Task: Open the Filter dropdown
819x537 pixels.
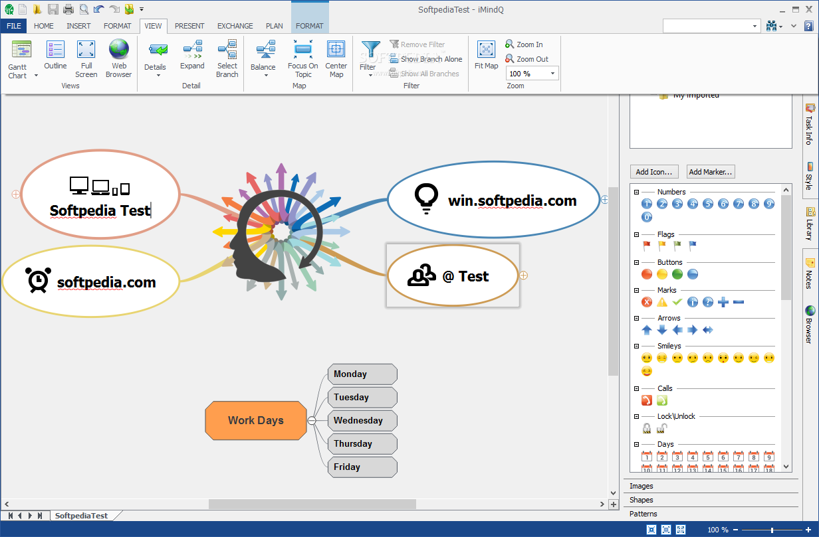Action: [x=370, y=75]
